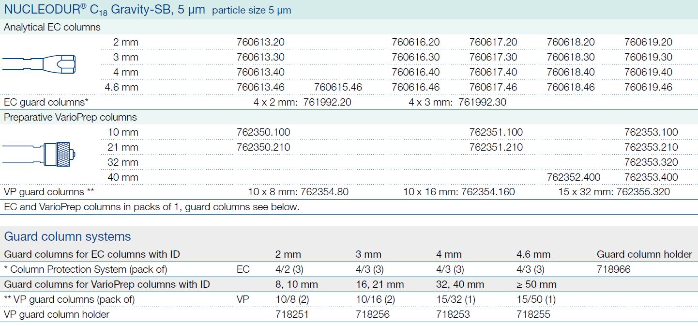This screenshot has width=698, height=326.
Task: Click the Guard column systems heading
Action: coord(67,236)
